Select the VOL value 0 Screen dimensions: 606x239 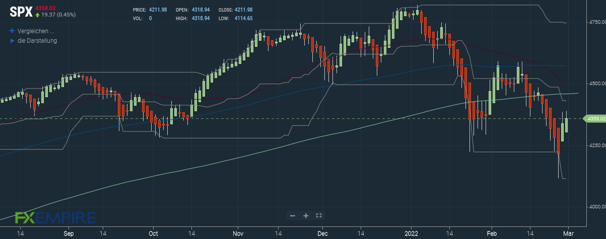point(151,19)
